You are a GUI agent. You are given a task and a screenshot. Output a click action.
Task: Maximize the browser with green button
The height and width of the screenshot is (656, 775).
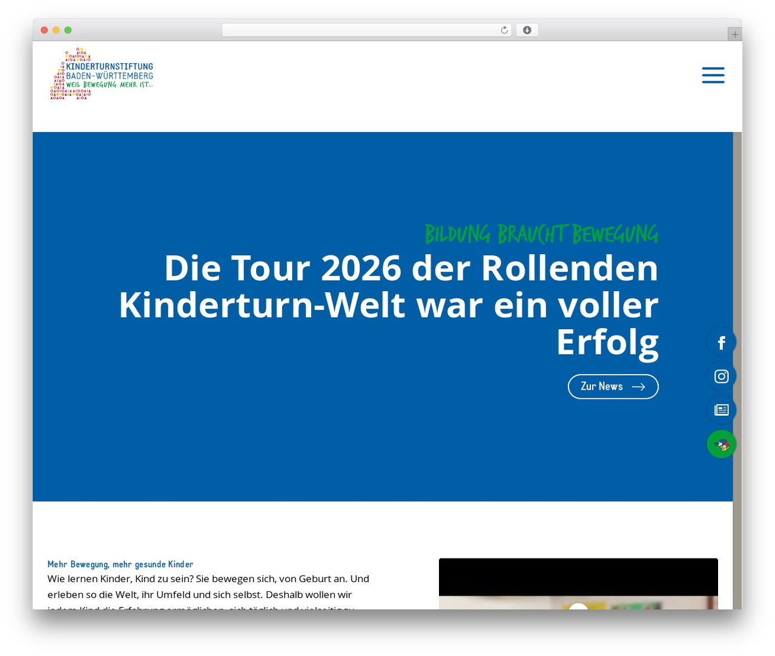[x=68, y=30]
